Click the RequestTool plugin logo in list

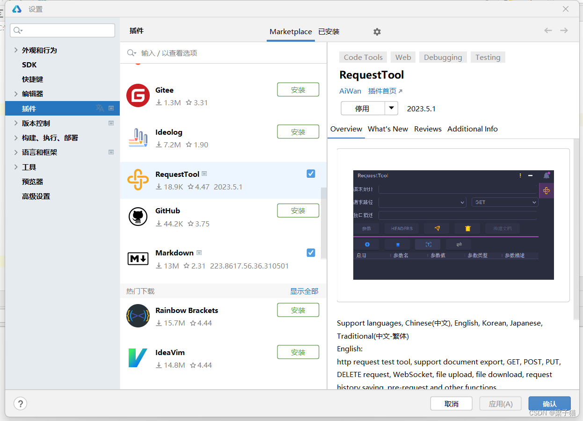tap(138, 180)
